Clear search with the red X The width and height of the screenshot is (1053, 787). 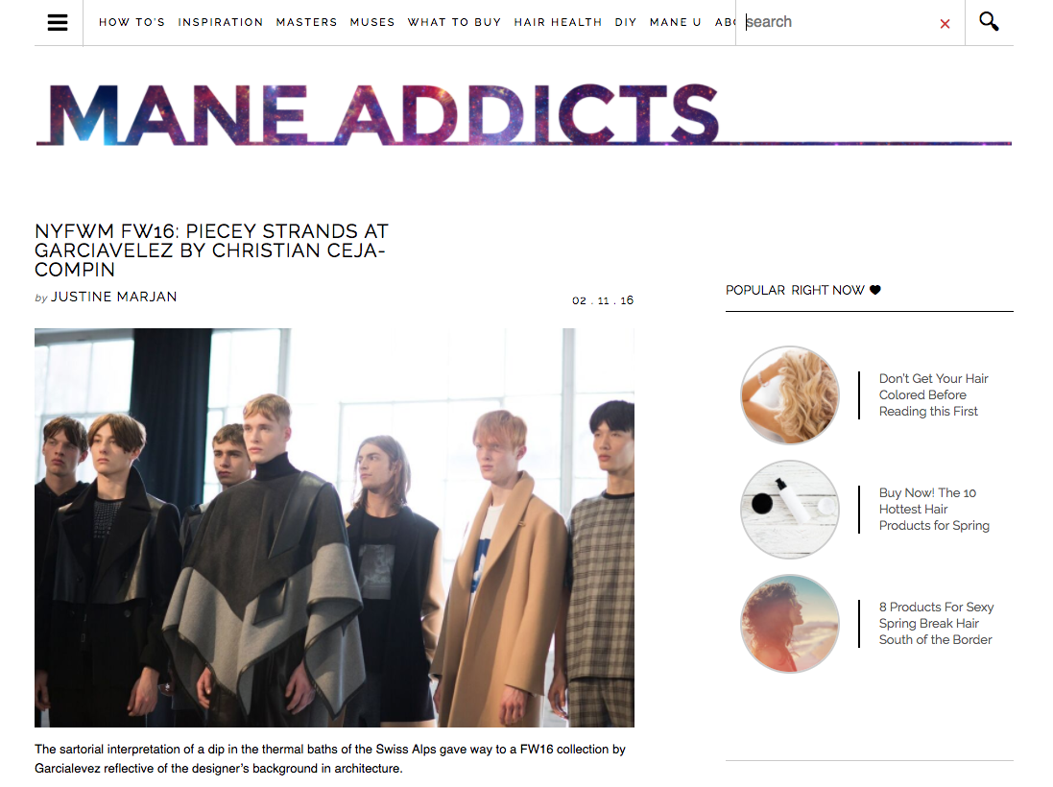(x=945, y=24)
